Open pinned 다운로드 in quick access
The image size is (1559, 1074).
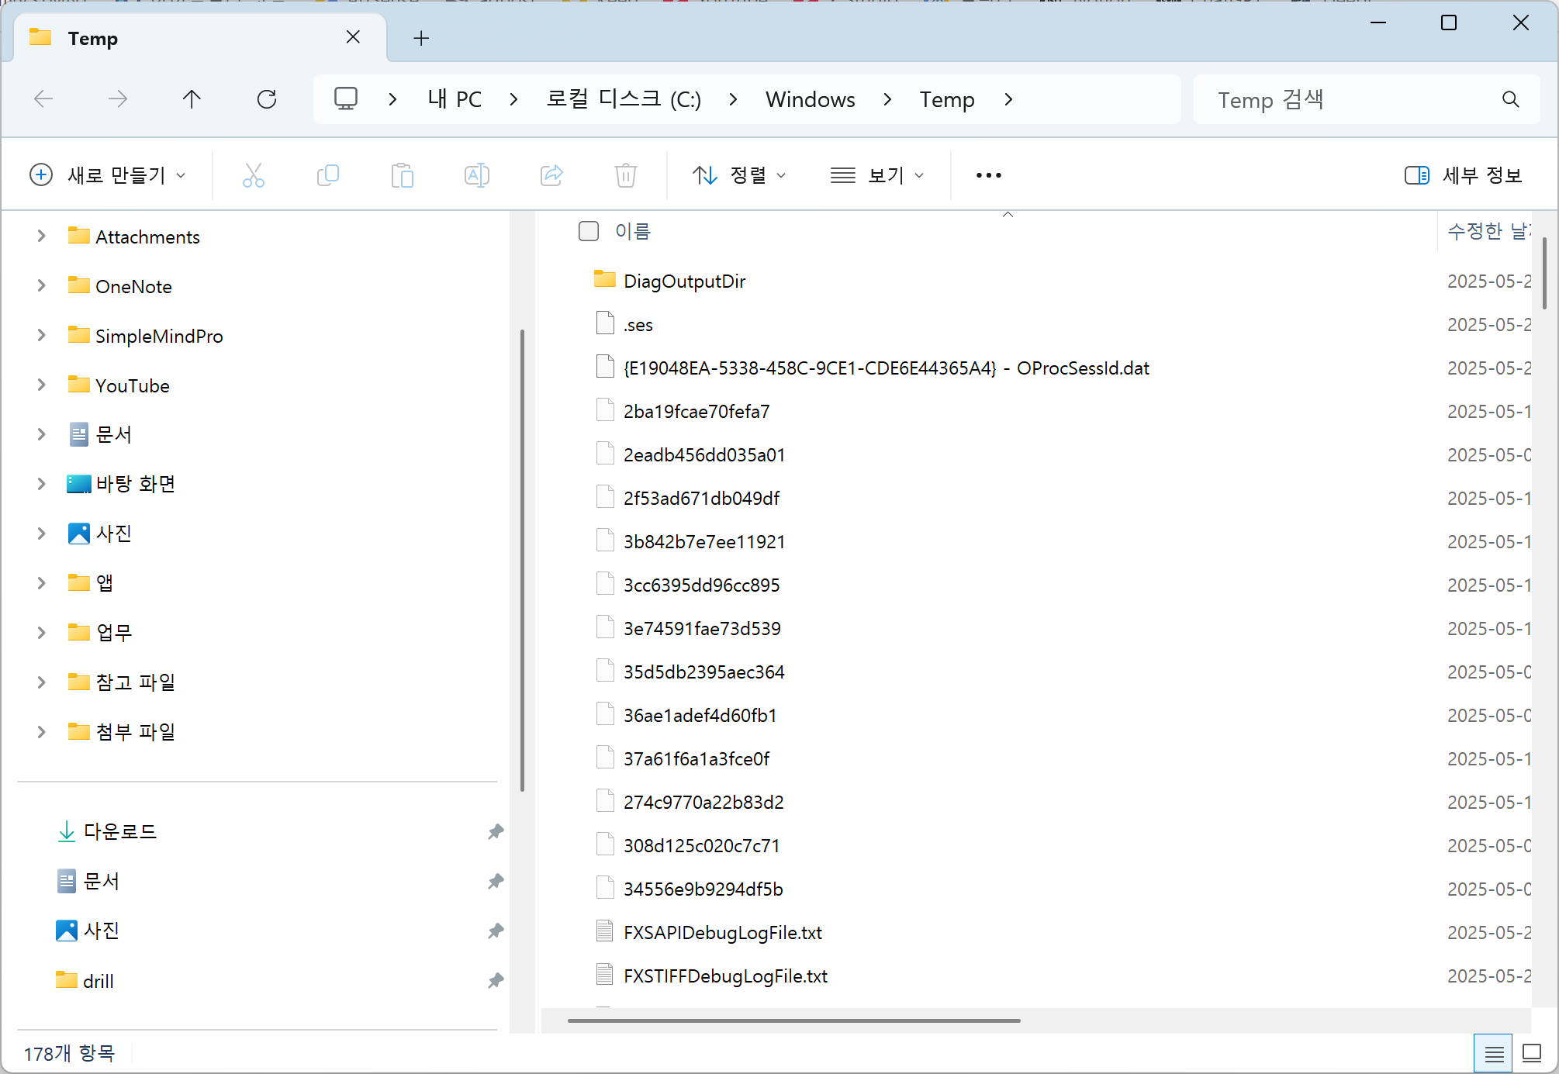pyautogui.click(x=119, y=831)
